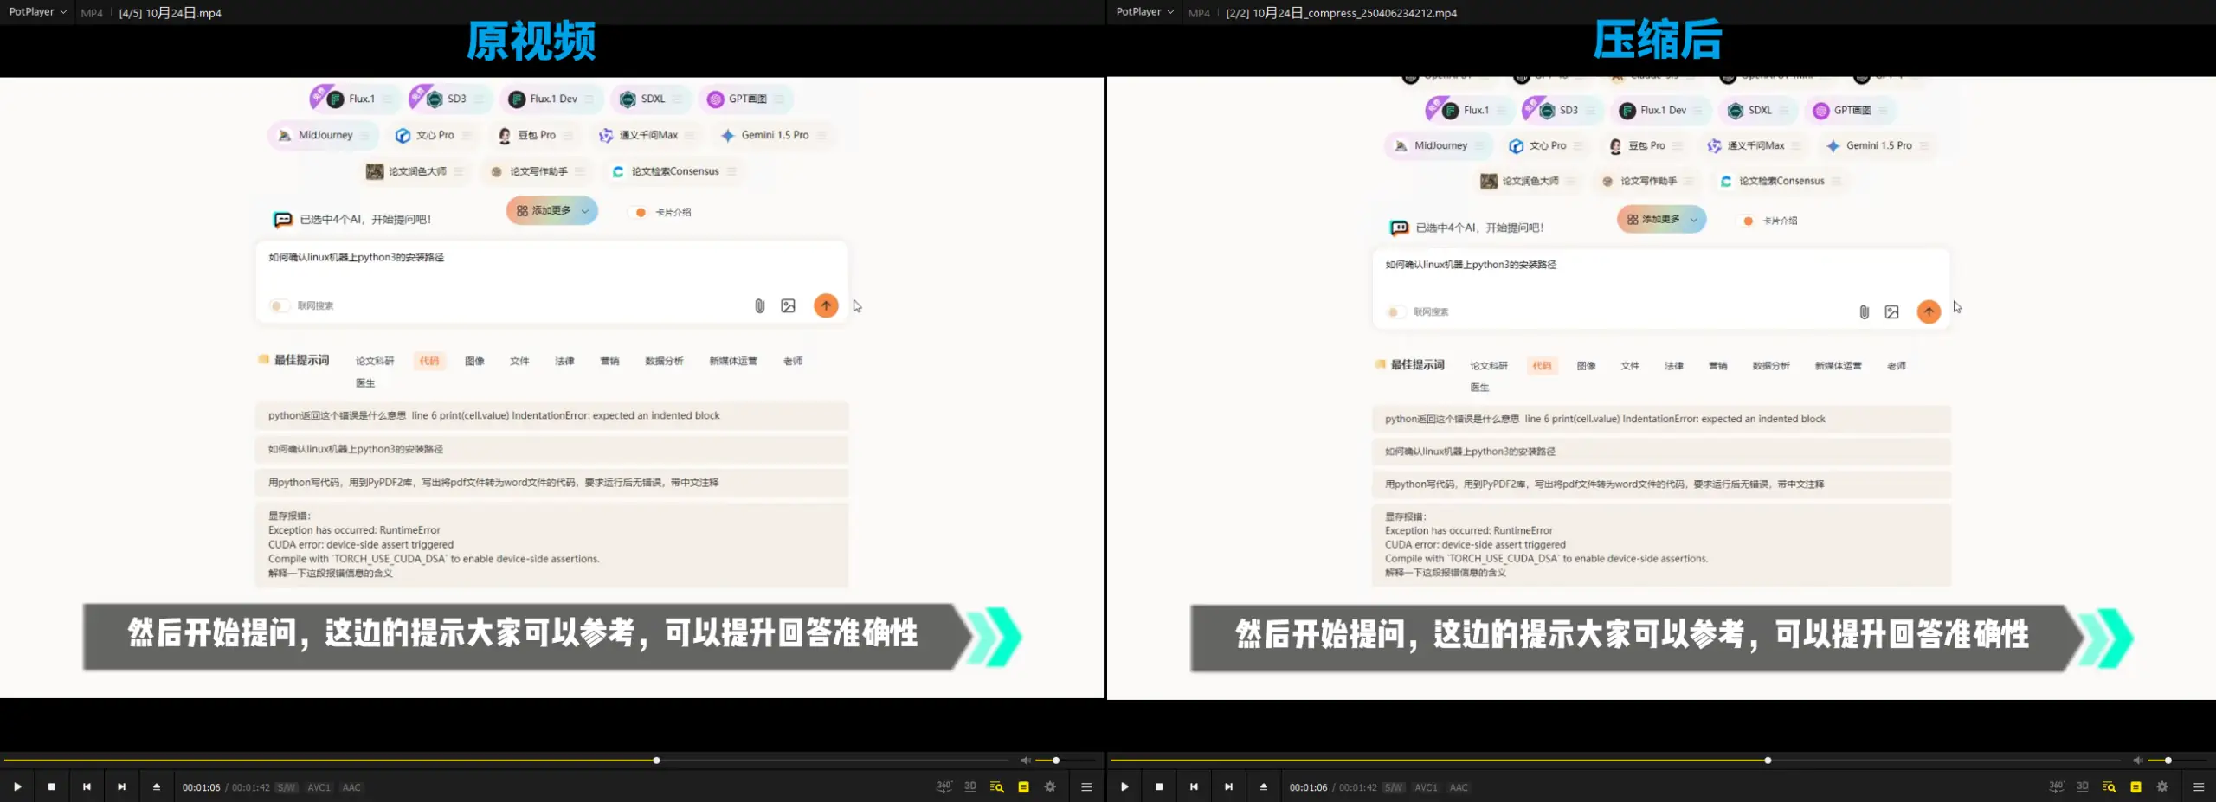2216x802 pixels.
Task: Mute audio via speaker icon in right player
Action: click(2137, 760)
